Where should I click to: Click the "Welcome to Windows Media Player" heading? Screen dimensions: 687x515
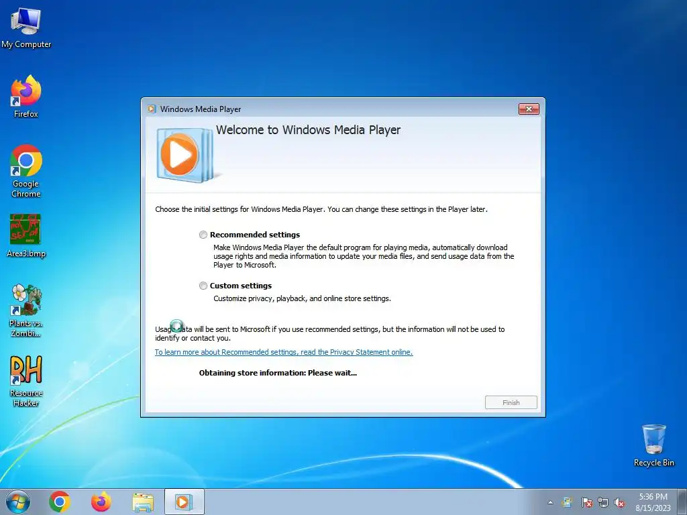[308, 130]
